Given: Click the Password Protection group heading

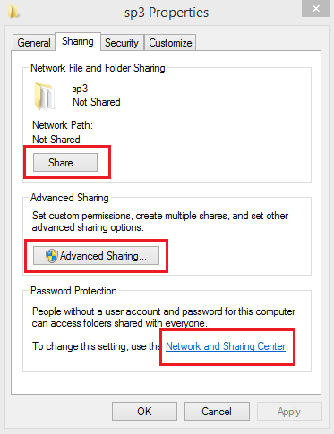Looking at the screenshot, I should 73,291.
